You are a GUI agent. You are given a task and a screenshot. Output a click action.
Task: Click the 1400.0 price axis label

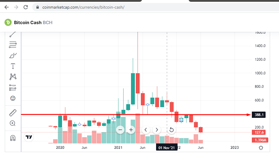(x=260, y=46)
